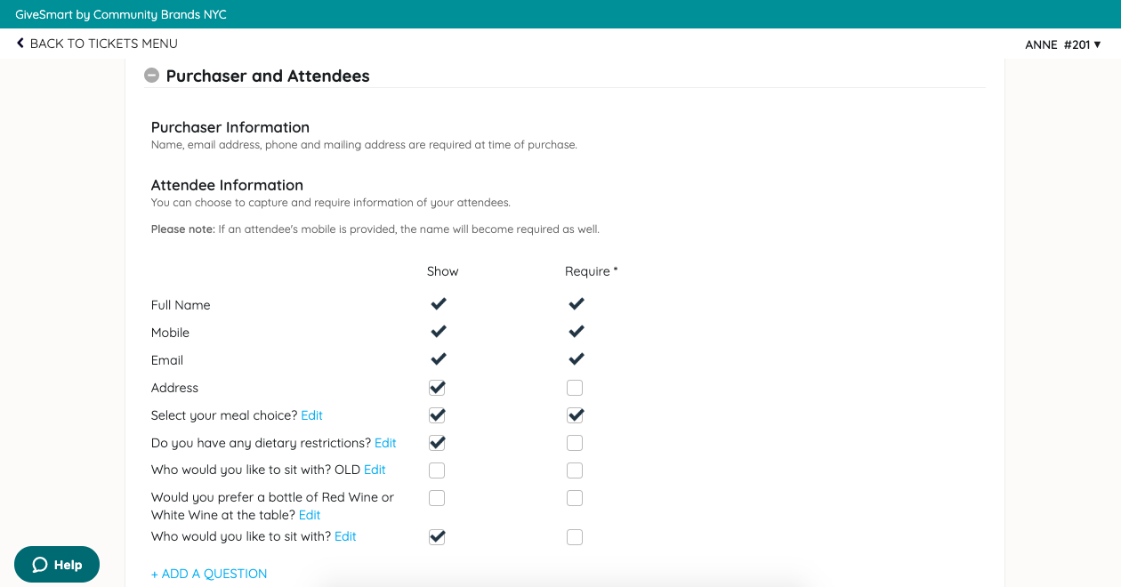Open the ANNE #201 user dropdown
Viewport: 1121px width, 587px height.
click(1062, 44)
